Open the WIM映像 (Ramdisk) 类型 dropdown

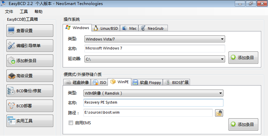pos(153,93)
